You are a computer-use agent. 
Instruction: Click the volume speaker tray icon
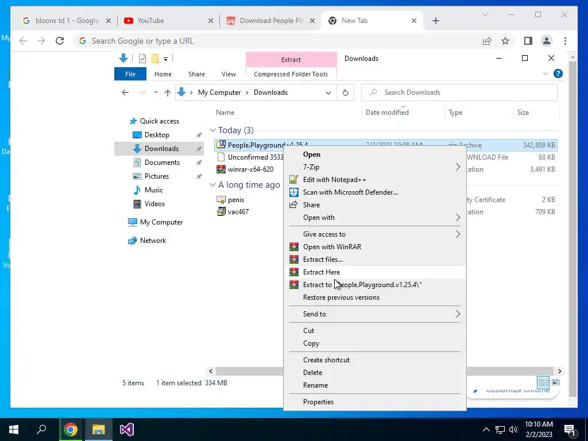click(x=513, y=430)
